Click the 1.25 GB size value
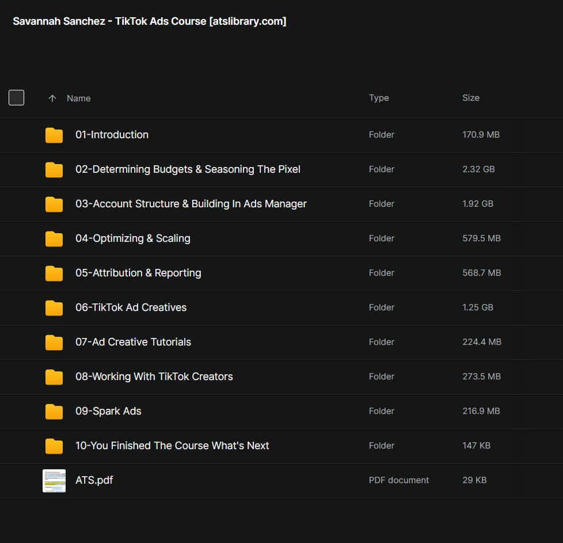The width and height of the screenshot is (563, 543). pos(478,307)
